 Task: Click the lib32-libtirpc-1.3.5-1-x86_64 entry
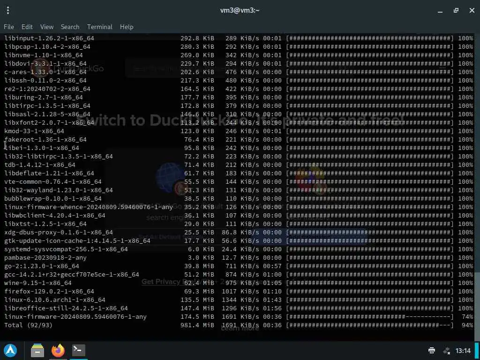(x=59, y=157)
